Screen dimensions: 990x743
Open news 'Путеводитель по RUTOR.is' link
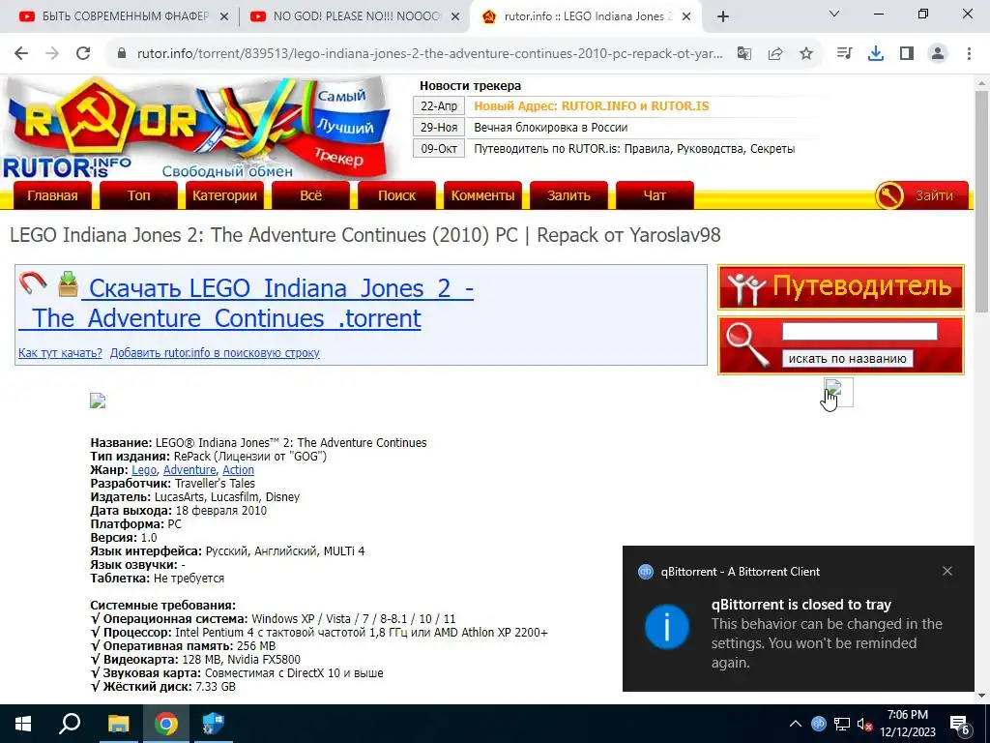click(x=634, y=149)
